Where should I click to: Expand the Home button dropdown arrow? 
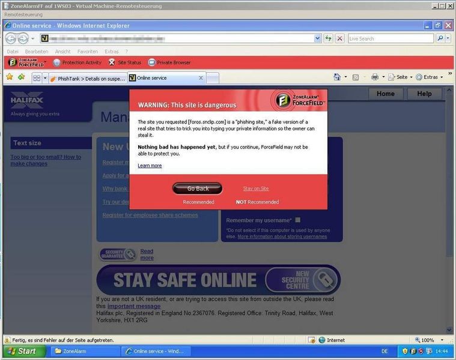345,77
